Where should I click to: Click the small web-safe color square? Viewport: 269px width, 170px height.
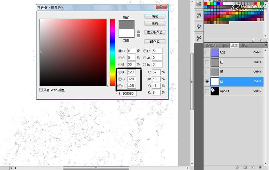point(139,36)
